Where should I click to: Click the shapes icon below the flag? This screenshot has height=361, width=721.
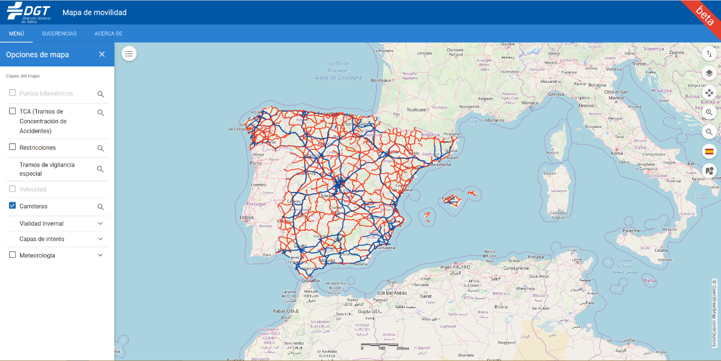point(709,171)
